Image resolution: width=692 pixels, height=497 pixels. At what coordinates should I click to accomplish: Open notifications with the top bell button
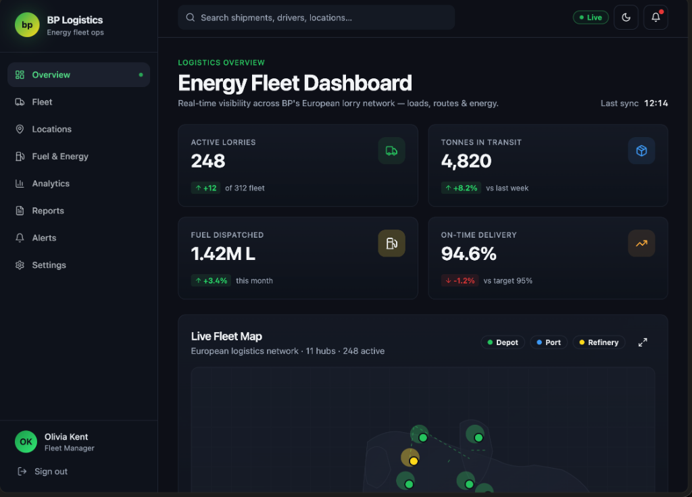pos(656,18)
